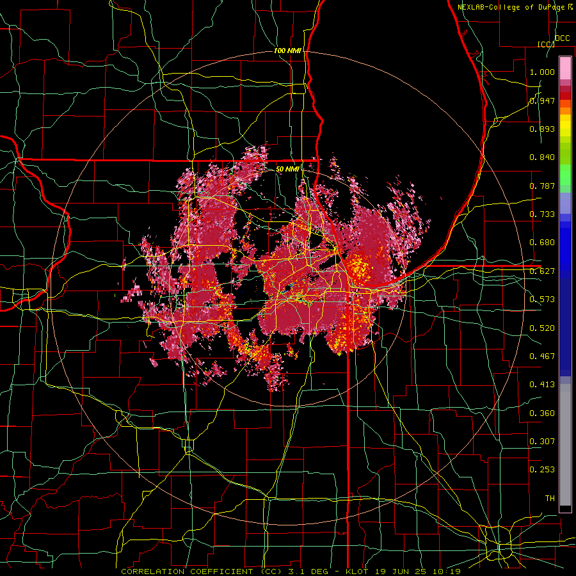Click the 100 NMI range ring label

coord(287,51)
